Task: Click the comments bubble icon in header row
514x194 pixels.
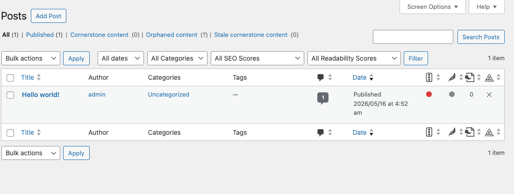Action: coord(321,77)
